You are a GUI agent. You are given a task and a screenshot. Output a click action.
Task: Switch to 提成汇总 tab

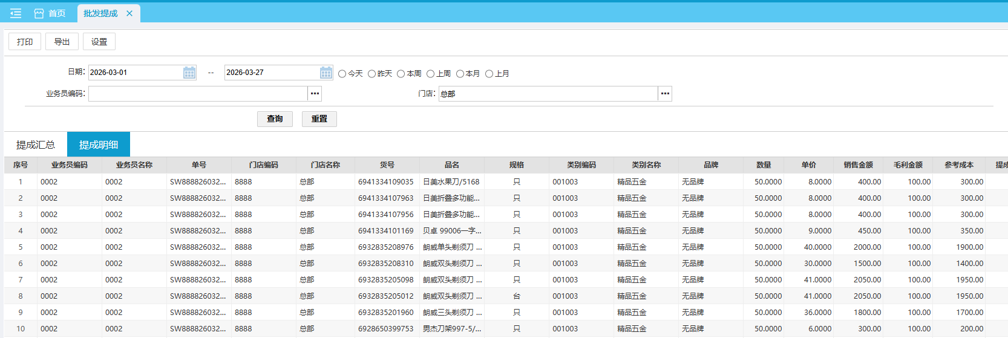coord(36,145)
